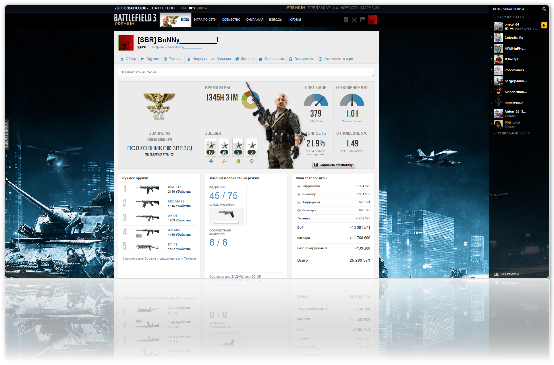Open Celestia_Ru's avatar in friends list
The height and width of the screenshot is (365, 554).
click(498, 38)
